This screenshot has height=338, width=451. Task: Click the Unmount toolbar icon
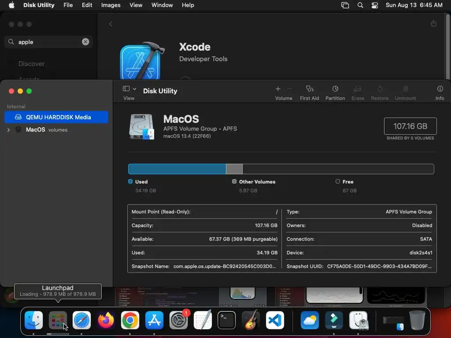click(x=406, y=89)
